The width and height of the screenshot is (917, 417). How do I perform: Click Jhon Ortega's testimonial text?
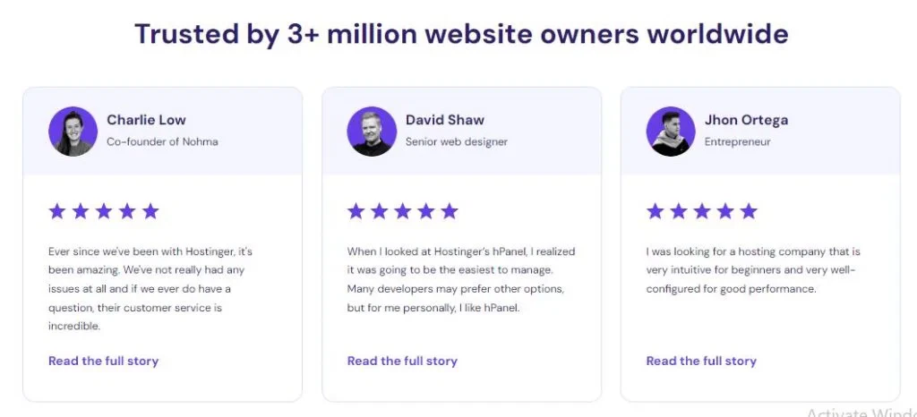[752, 270]
